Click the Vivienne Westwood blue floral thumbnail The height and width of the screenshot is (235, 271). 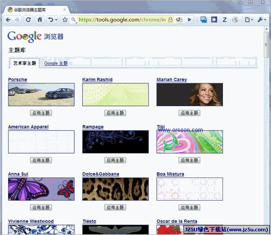click(x=41, y=230)
